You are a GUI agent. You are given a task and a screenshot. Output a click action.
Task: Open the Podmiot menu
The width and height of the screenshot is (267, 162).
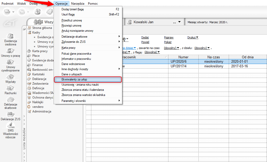(x=8, y=3)
